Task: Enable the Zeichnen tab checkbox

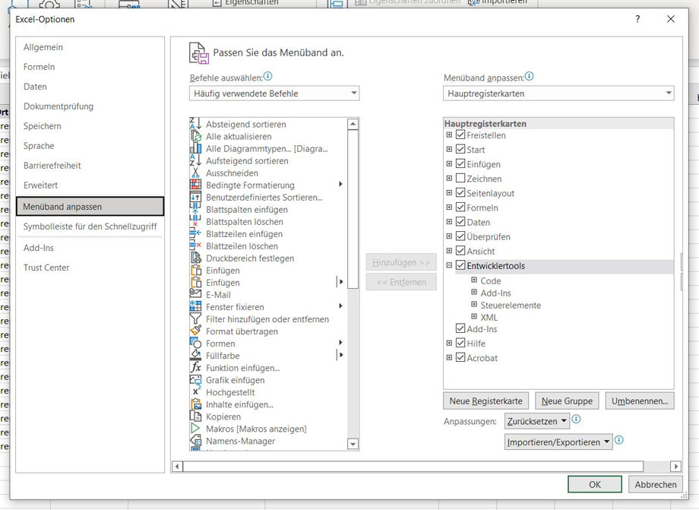Action: 460,179
